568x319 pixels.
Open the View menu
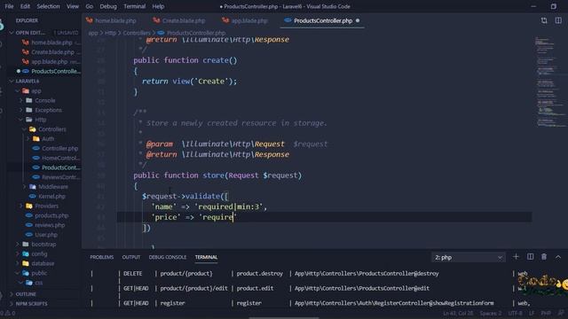[73, 6]
